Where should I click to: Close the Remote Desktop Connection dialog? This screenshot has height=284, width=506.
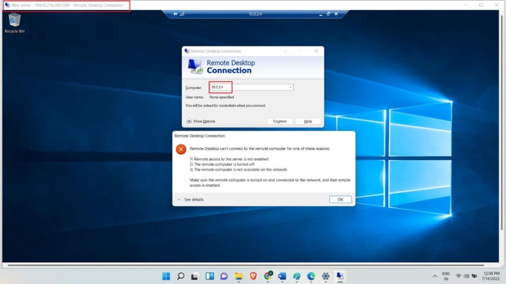click(x=316, y=51)
